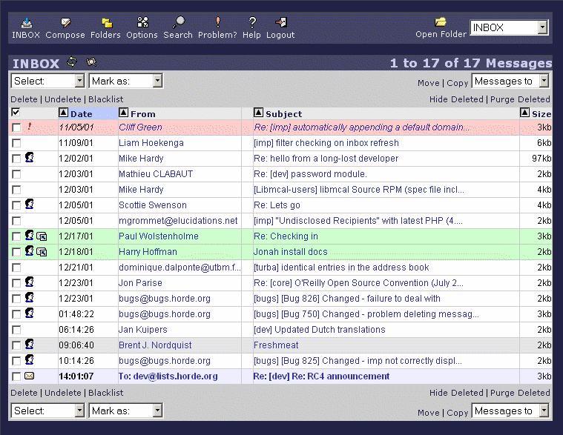This screenshot has height=435, width=563.
Task: Click the bottom Purge Deleted link
Action: [x=520, y=393]
